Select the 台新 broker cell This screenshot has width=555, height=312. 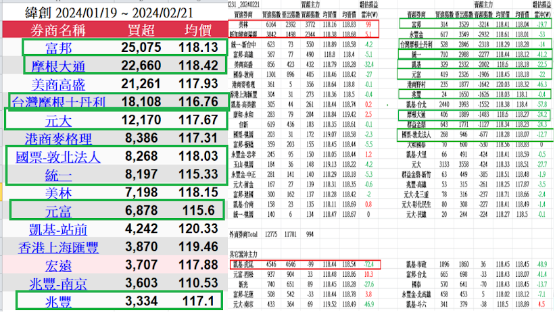pyautogui.click(x=243, y=124)
